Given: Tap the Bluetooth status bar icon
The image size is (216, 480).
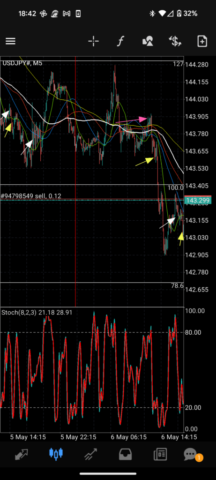Looking at the screenshot, I should [152, 14].
